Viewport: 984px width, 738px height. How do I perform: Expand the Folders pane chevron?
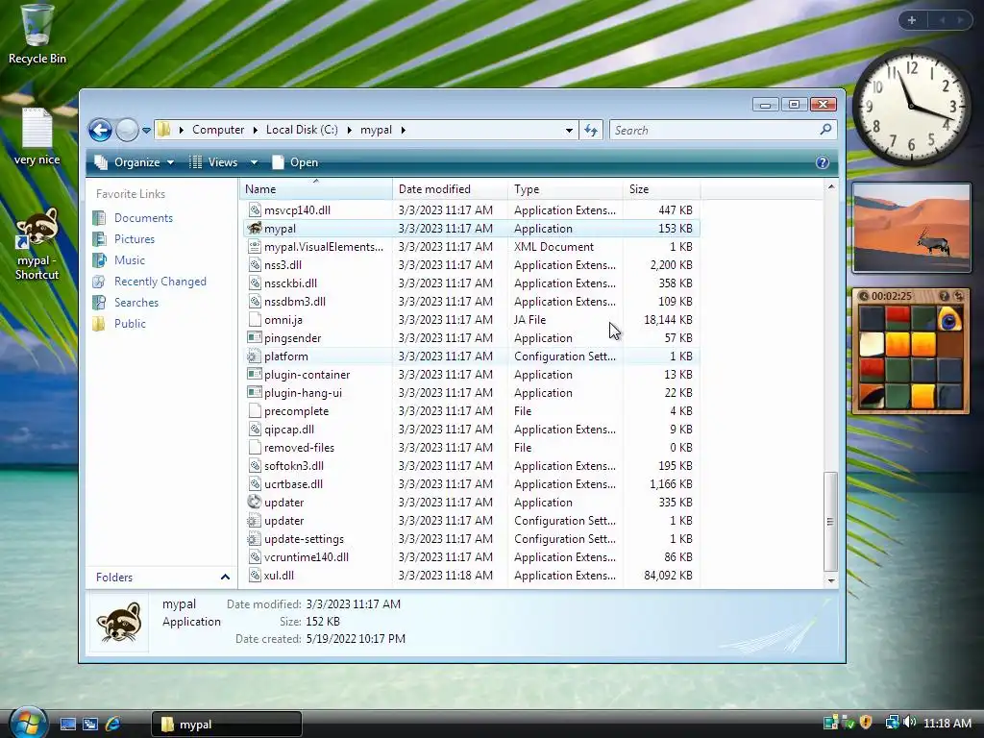coord(225,577)
